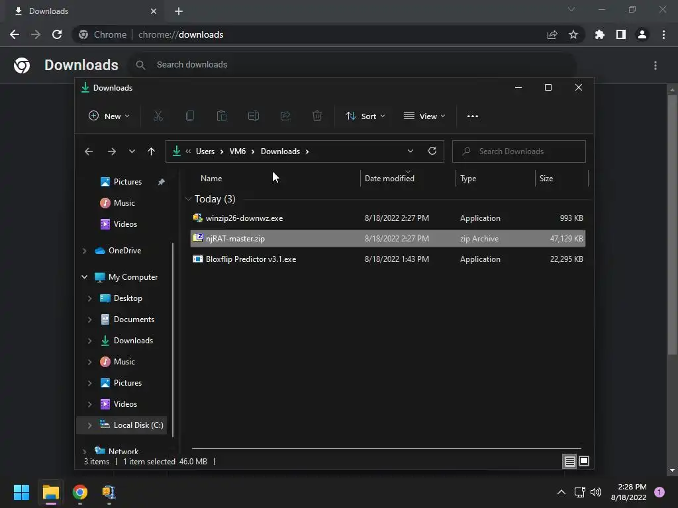This screenshot has width=678, height=508.
Task: Expand the address bar history dropdown
Action: pos(411,151)
